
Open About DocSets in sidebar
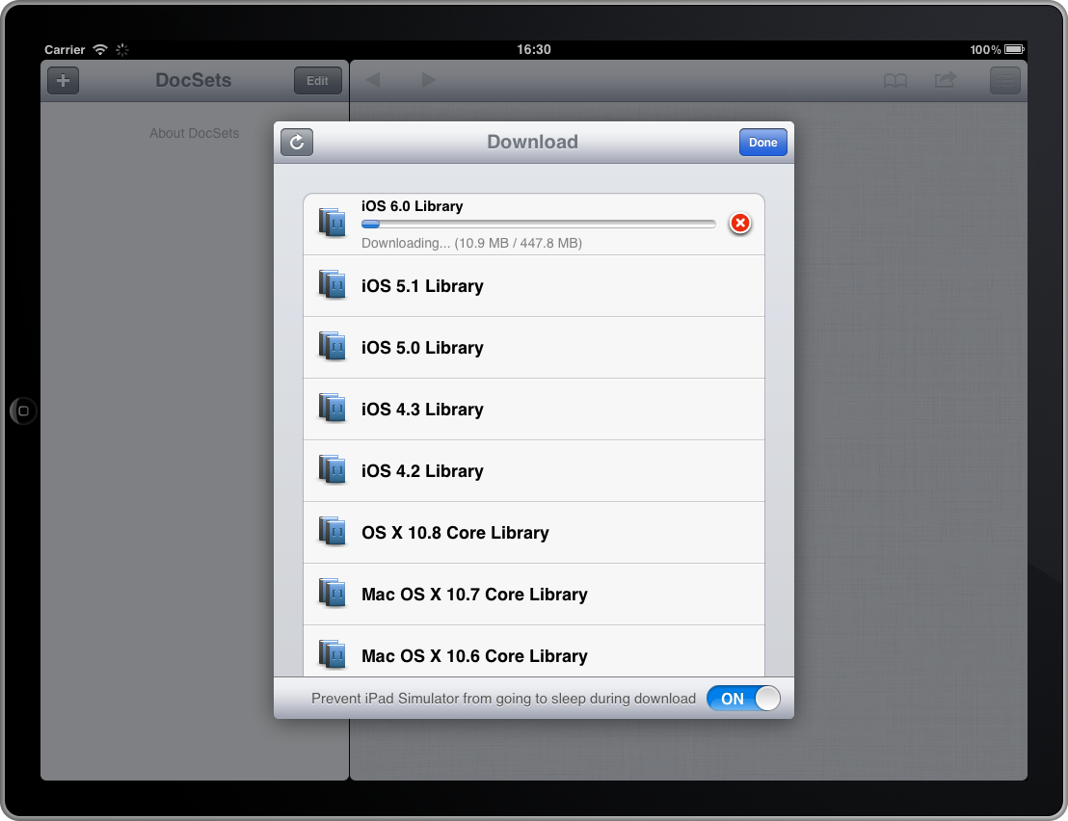[x=194, y=133]
